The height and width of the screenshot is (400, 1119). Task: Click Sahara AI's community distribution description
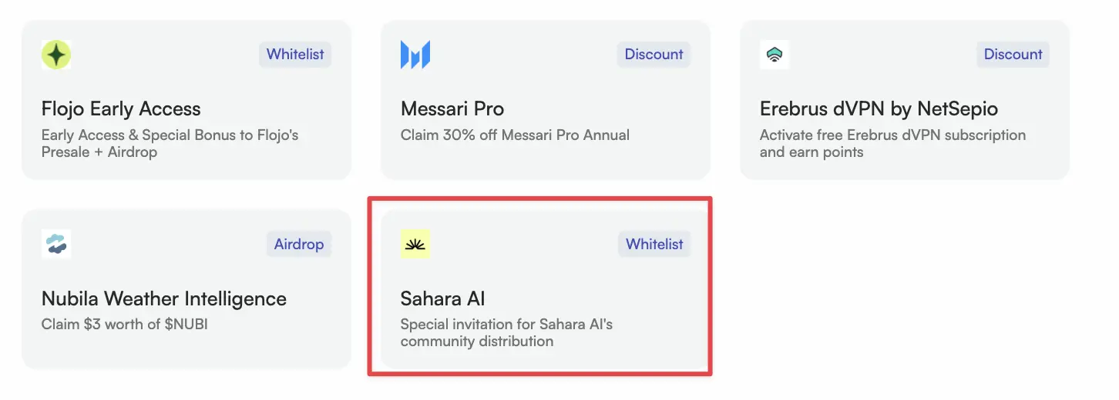[x=506, y=333]
